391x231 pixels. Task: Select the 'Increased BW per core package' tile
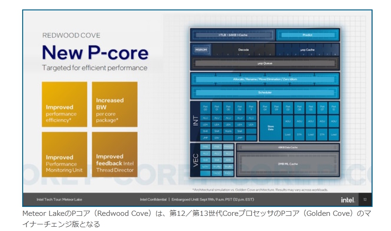click(114, 104)
